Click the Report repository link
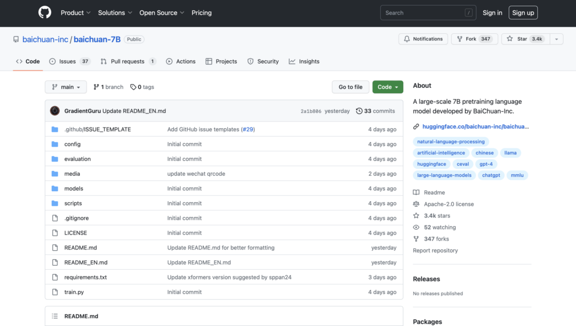Image resolution: width=576 pixels, height=326 pixels. pos(435,250)
